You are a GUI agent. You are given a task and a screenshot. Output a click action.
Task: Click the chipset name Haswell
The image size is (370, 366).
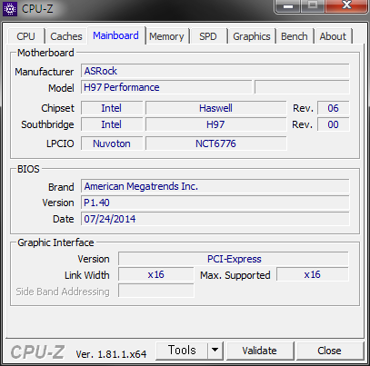pos(215,108)
